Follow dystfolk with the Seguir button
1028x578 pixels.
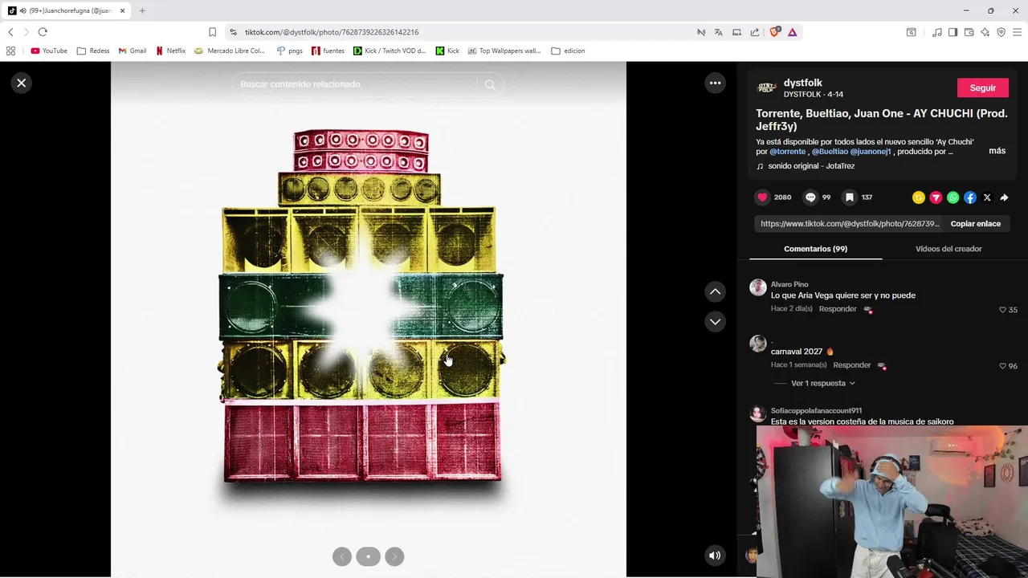click(982, 88)
